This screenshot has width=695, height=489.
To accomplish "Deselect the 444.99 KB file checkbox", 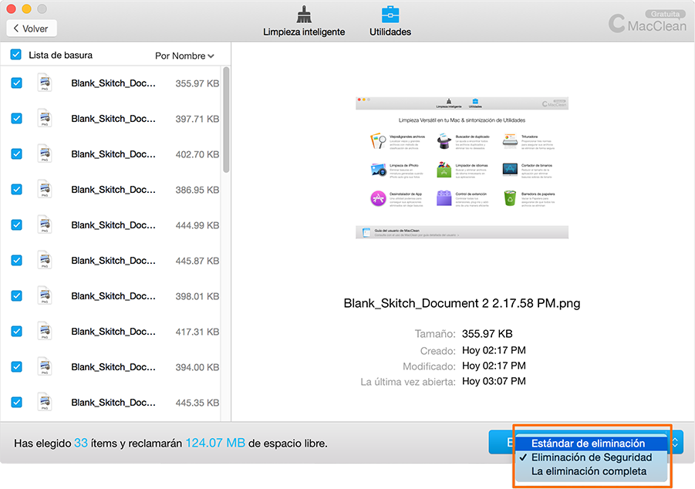I will click(x=16, y=225).
